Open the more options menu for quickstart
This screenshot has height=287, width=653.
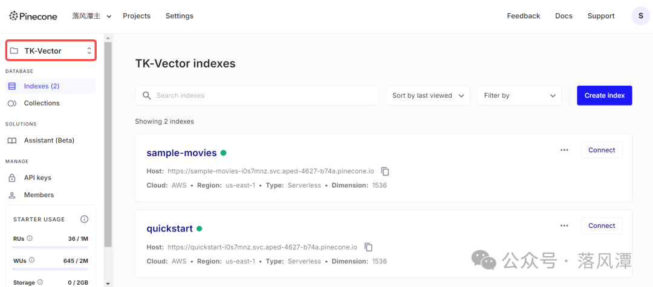(x=564, y=225)
